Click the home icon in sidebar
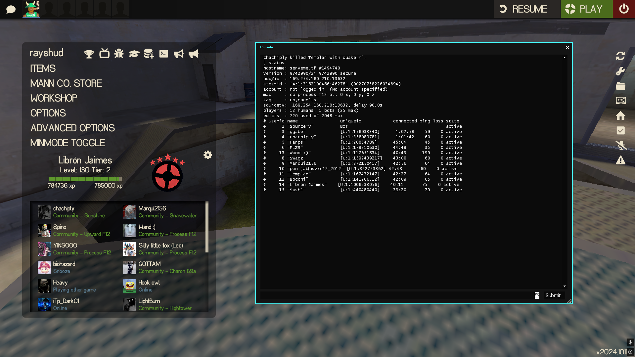This screenshot has height=357, width=635. click(620, 116)
